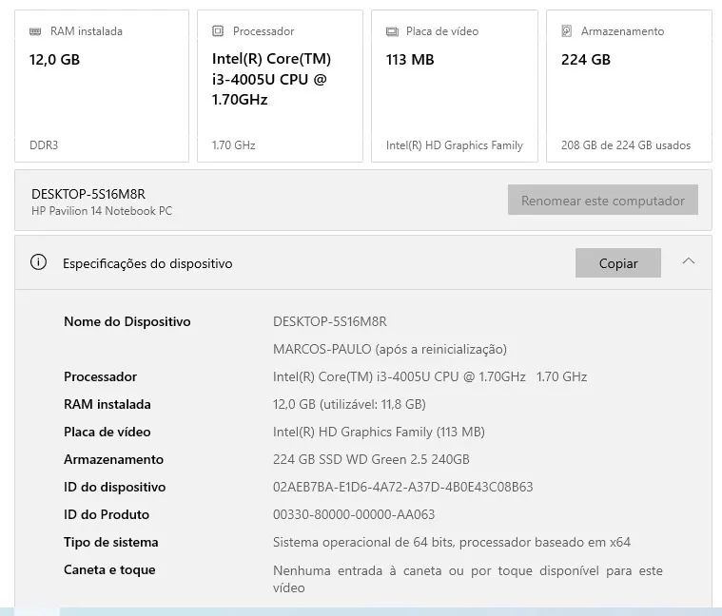The image size is (722, 616).
Task: Click the RAM memory icon
Action: coord(35,31)
